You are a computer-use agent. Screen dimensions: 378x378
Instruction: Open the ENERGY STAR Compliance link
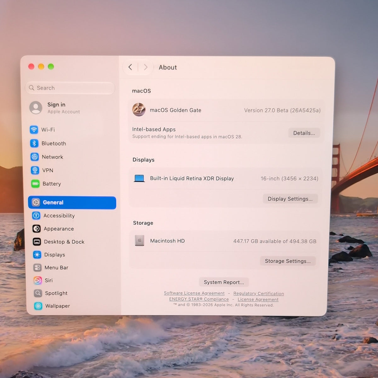[x=199, y=299]
